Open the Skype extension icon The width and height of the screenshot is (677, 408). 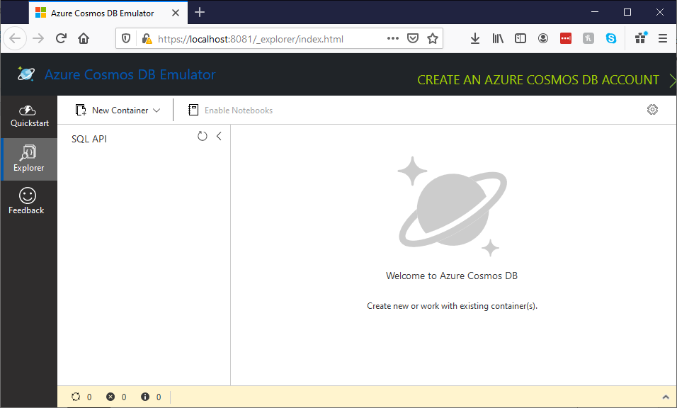[611, 38]
